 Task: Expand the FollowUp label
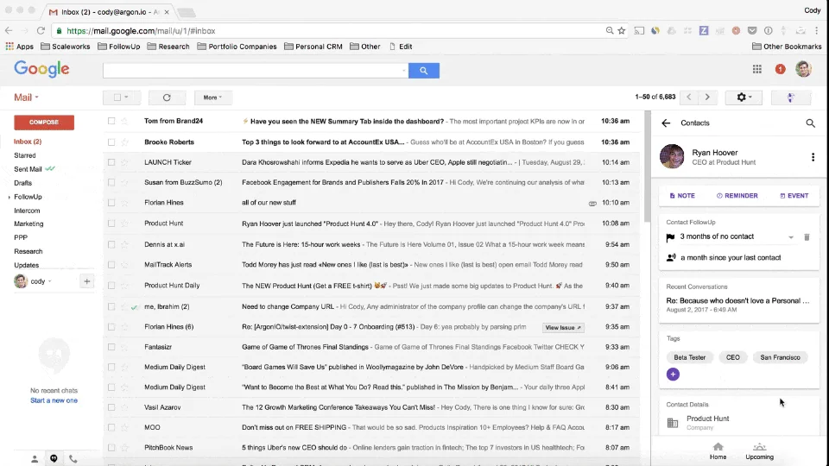click(x=9, y=197)
